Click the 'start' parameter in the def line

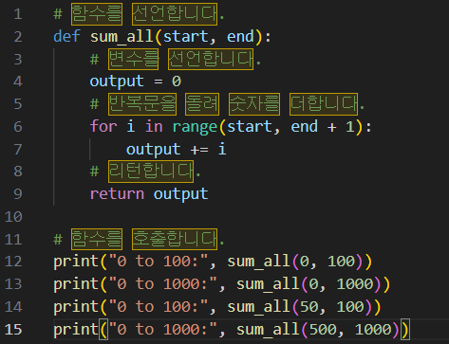(185, 37)
